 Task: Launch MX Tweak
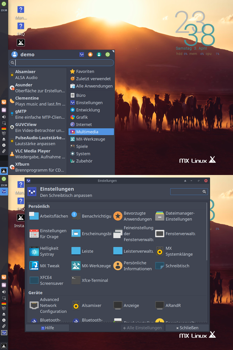44,266
